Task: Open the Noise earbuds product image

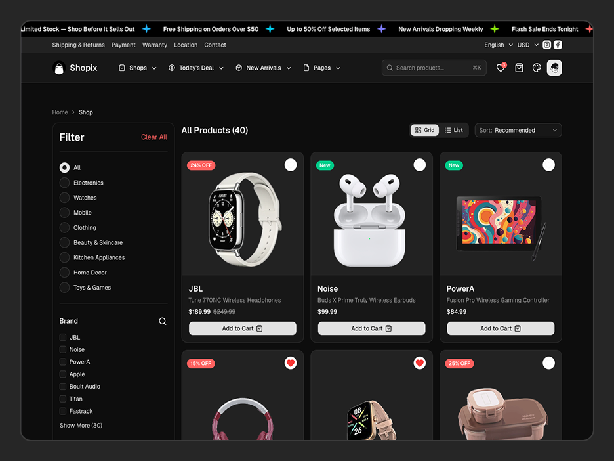Action: pyautogui.click(x=370, y=220)
